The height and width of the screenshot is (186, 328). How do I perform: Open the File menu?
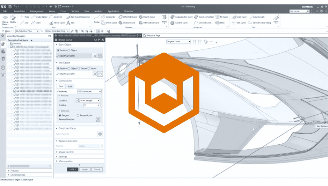pos(5,11)
